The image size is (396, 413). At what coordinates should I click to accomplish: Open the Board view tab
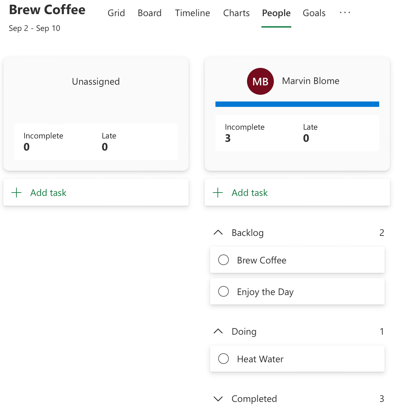[x=149, y=13]
